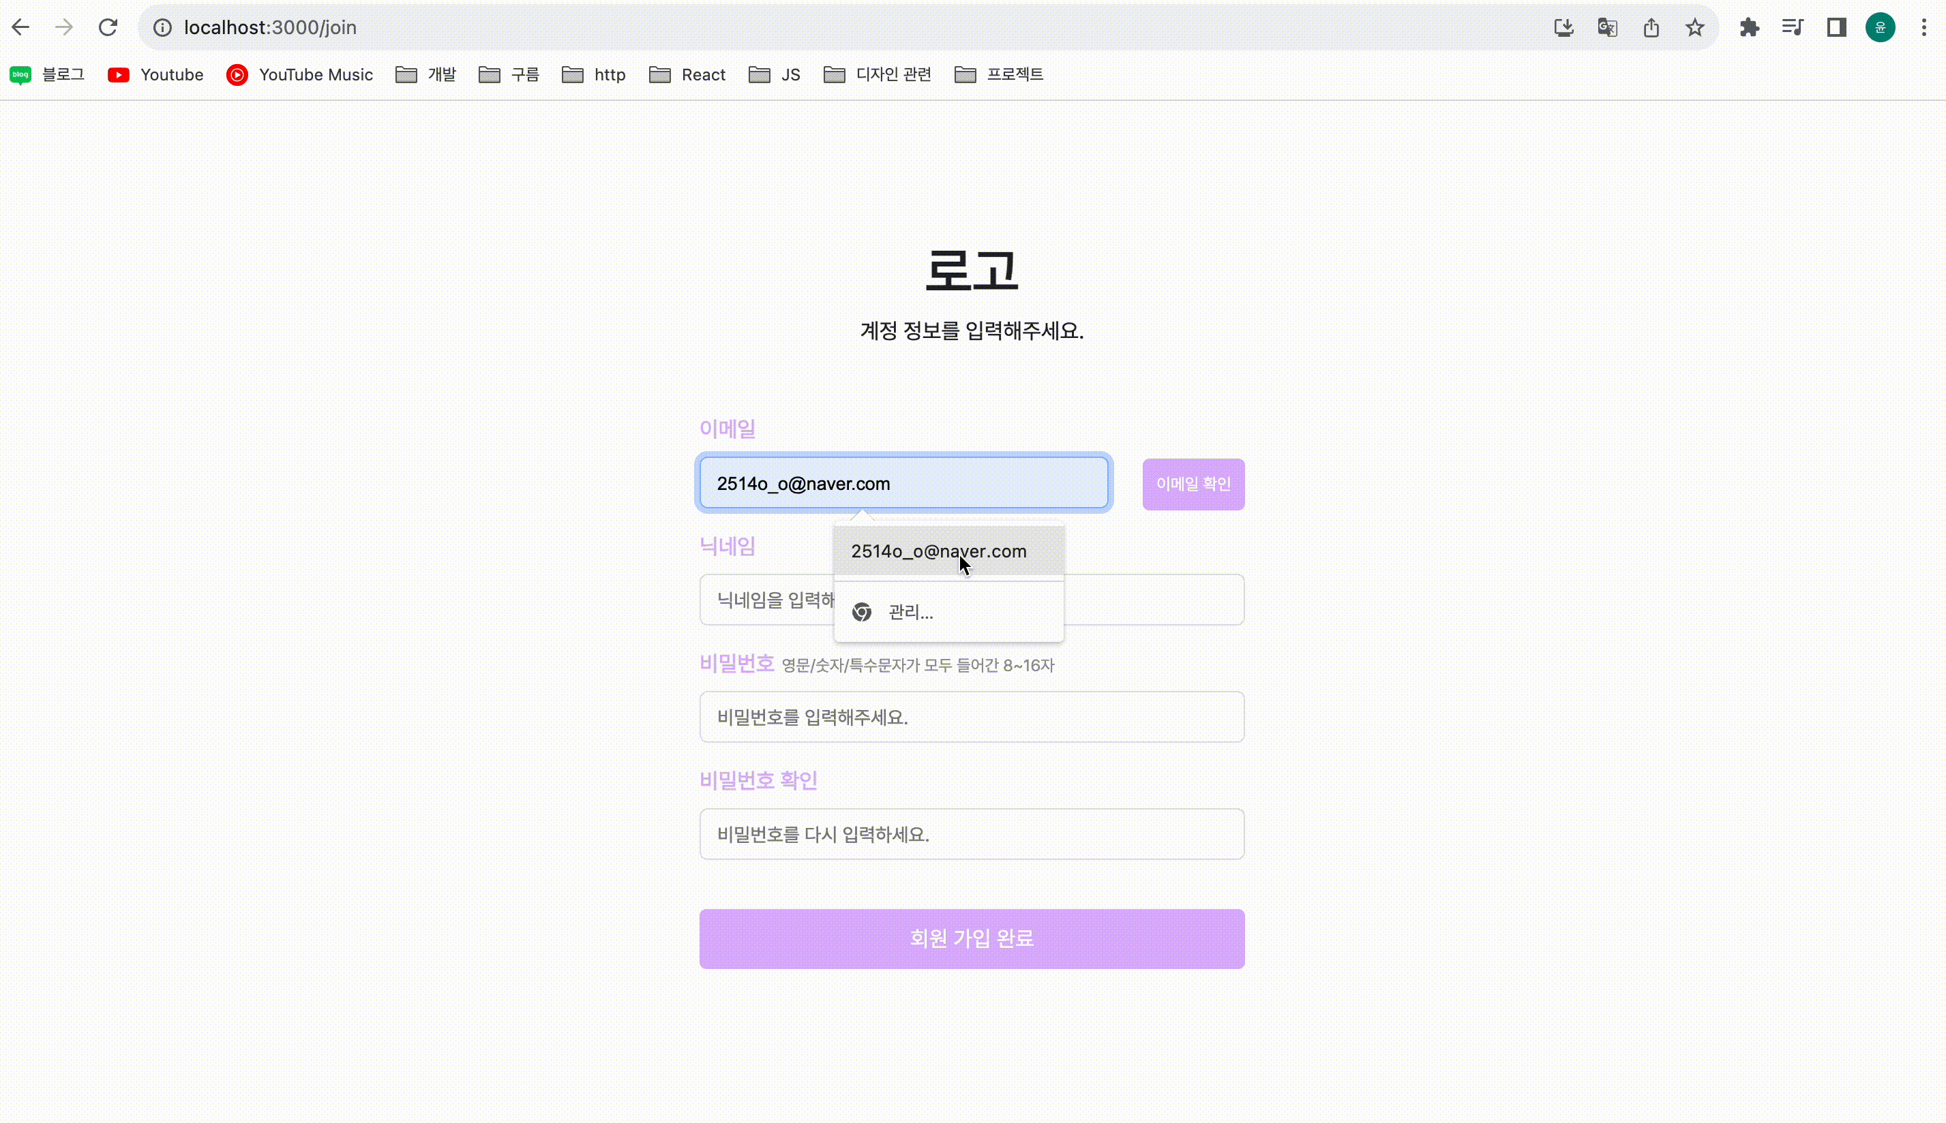The height and width of the screenshot is (1123, 1946).
Task: Open site information icon in address bar
Action: [162, 28]
